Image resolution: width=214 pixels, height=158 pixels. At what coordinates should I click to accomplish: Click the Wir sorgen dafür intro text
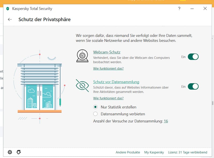pyautogui.click(x=134, y=38)
